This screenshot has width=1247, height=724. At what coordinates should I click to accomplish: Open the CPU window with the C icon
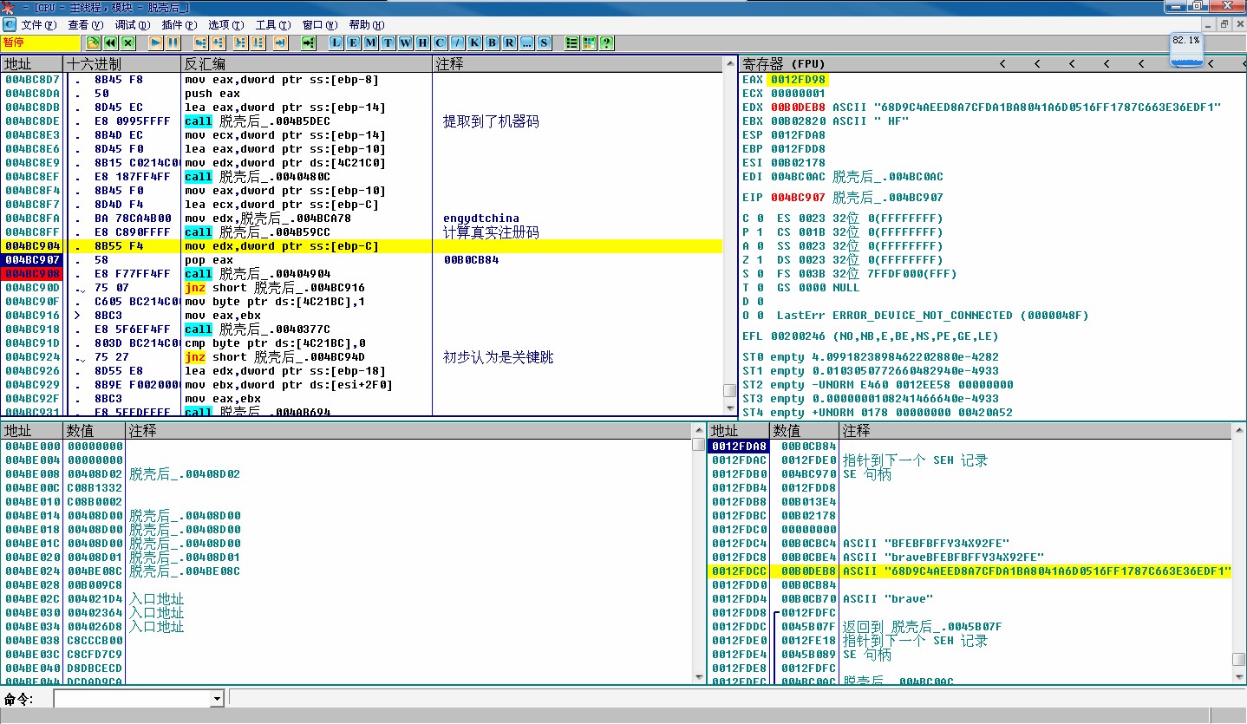point(440,42)
